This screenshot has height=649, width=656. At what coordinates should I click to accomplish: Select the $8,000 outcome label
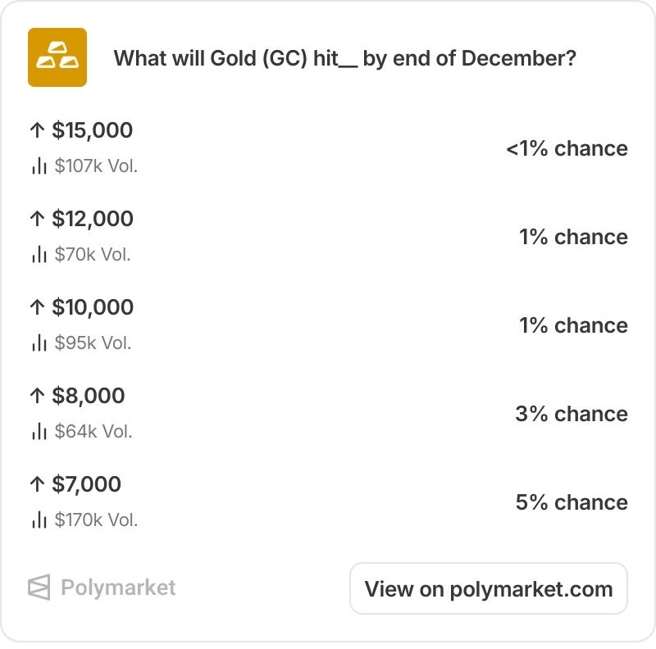(89, 396)
